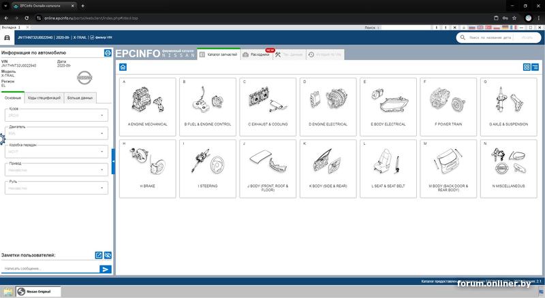Select the Коды спецификаций tab
The width and height of the screenshot is (545, 298).
click(44, 98)
